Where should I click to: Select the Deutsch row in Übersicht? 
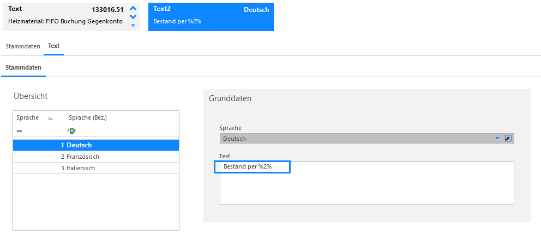(x=96, y=145)
